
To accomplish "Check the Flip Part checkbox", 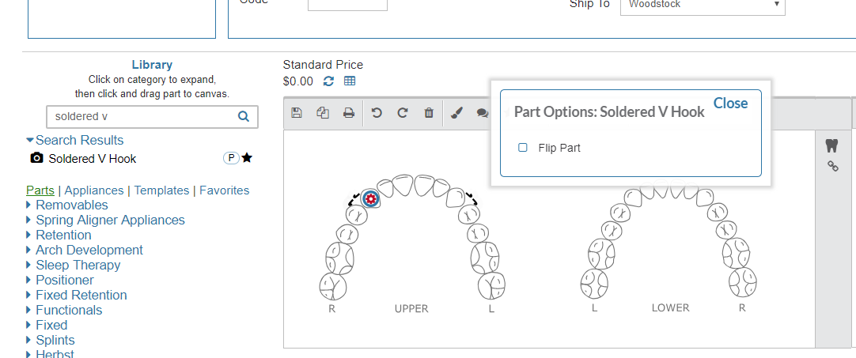I will tap(522, 147).
